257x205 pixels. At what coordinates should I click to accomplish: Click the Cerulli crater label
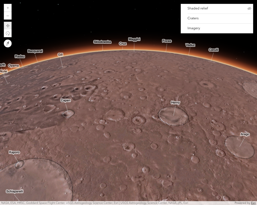pyautogui.click(x=213, y=49)
